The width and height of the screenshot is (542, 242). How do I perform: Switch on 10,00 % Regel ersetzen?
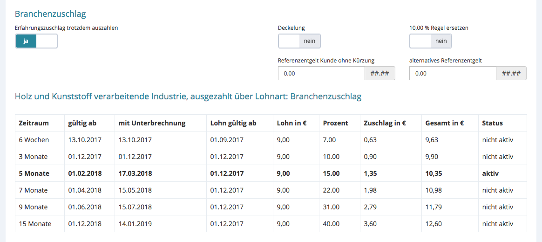coord(430,41)
